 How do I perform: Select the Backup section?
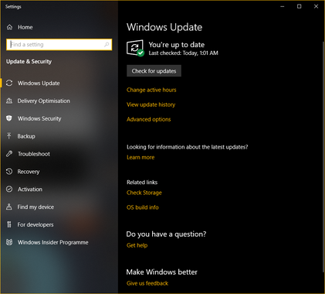click(x=26, y=136)
